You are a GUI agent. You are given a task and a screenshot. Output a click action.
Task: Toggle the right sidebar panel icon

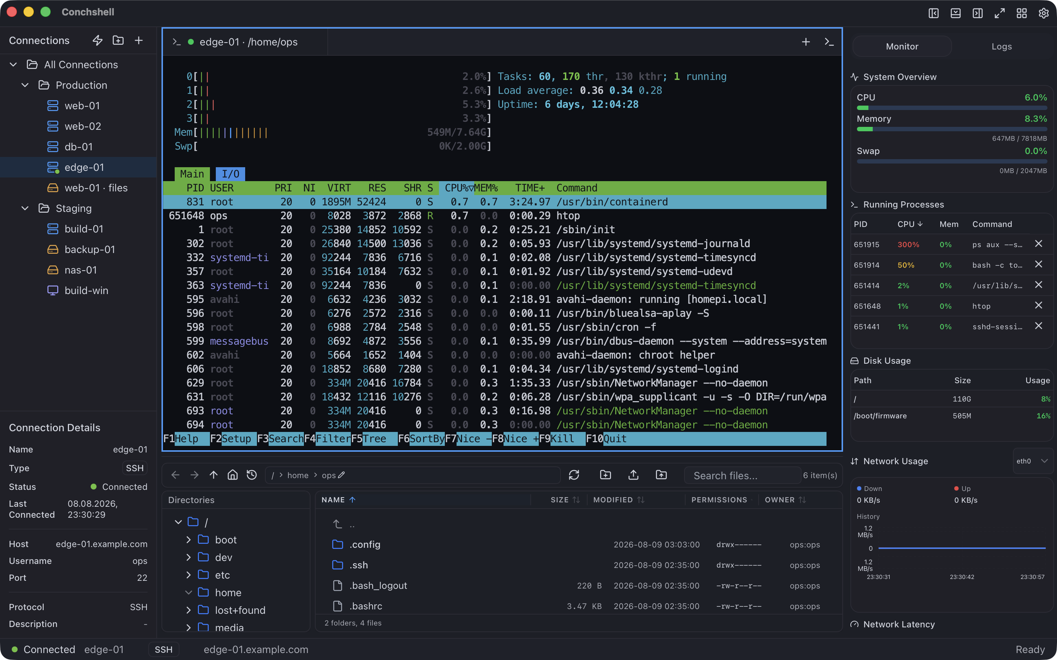(977, 13)
